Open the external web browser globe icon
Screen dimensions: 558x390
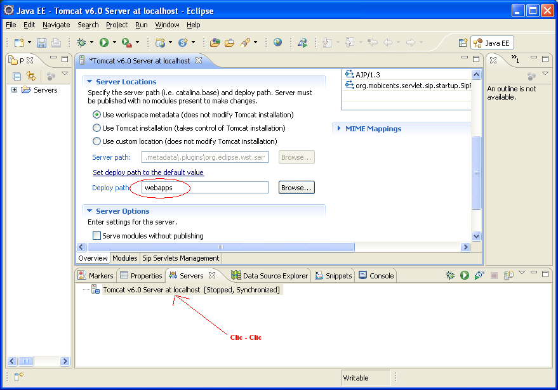[277, 42]
